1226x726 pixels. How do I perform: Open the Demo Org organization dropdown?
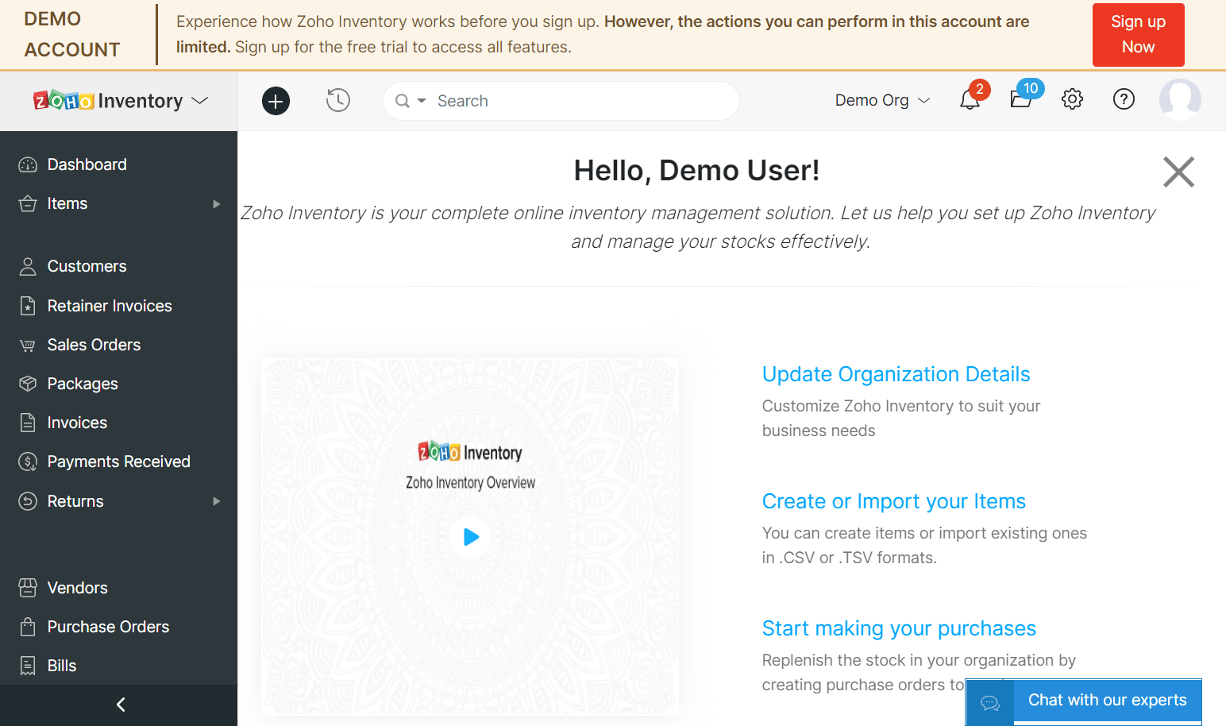[x=882, y=100]
